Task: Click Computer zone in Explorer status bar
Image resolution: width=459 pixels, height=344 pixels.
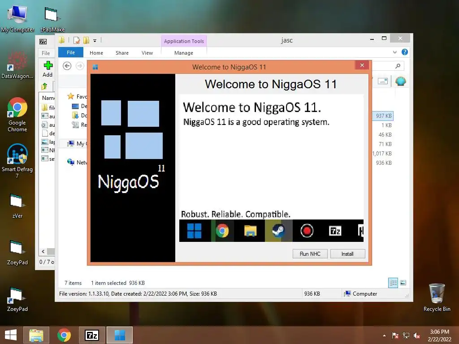Action: [361, 294]
